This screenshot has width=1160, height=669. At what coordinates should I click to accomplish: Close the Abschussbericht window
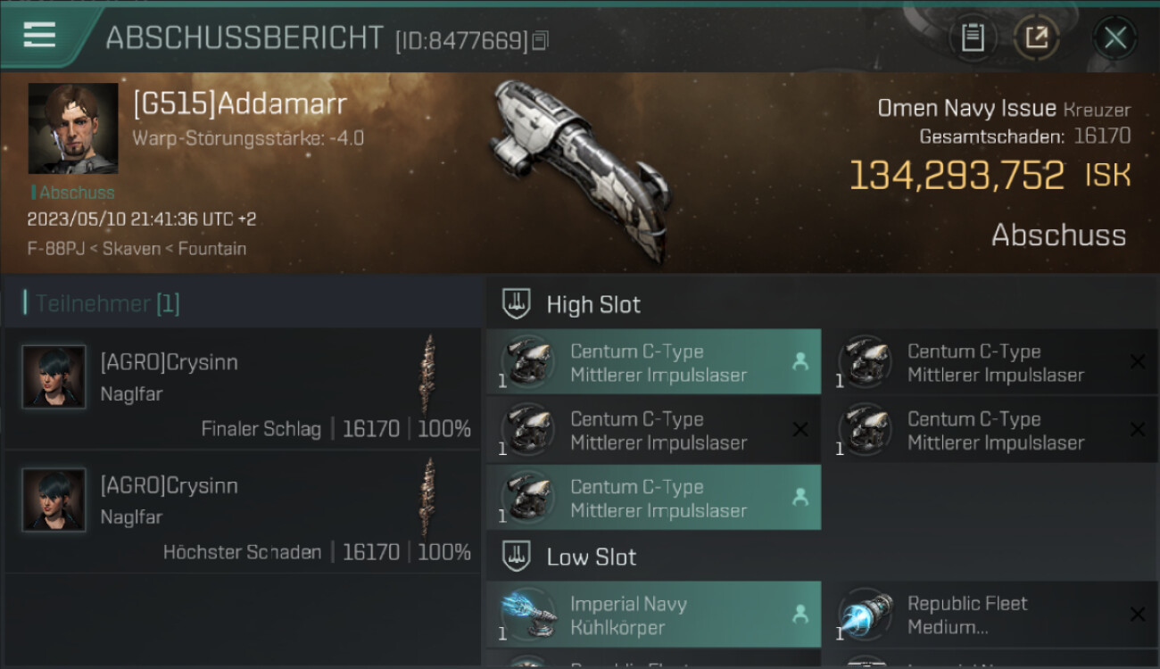[x=1114, y=38]
